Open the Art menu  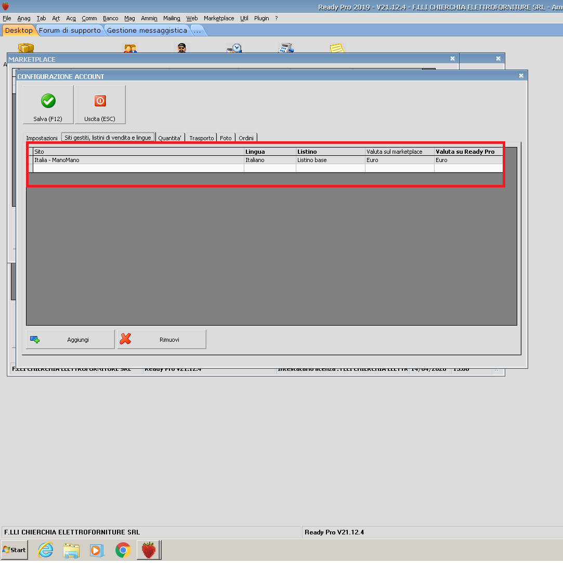click(56, 18)
